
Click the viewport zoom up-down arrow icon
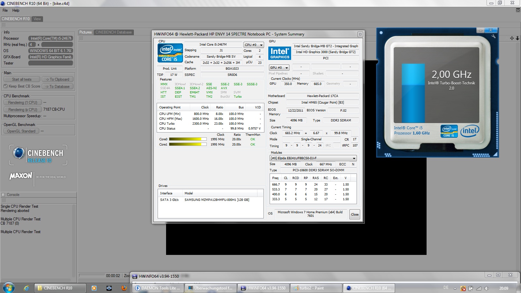pos(517,38)
